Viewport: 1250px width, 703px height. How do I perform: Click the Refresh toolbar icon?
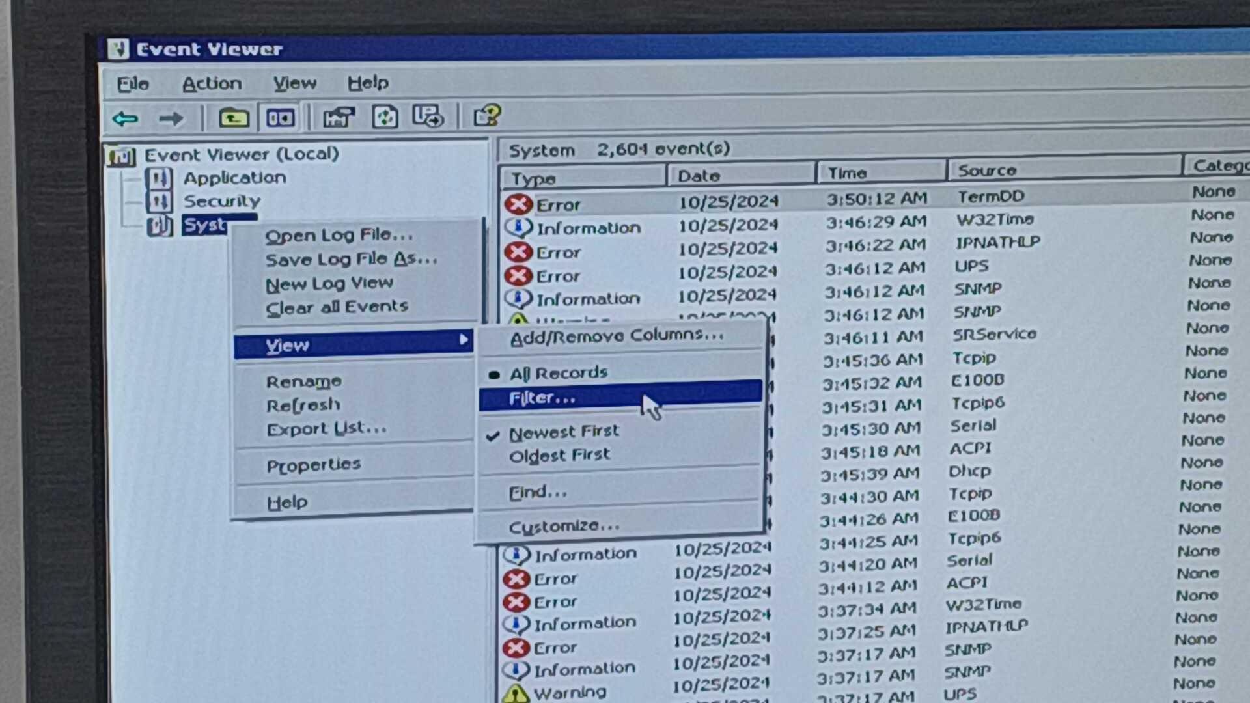tap(384, 117)
